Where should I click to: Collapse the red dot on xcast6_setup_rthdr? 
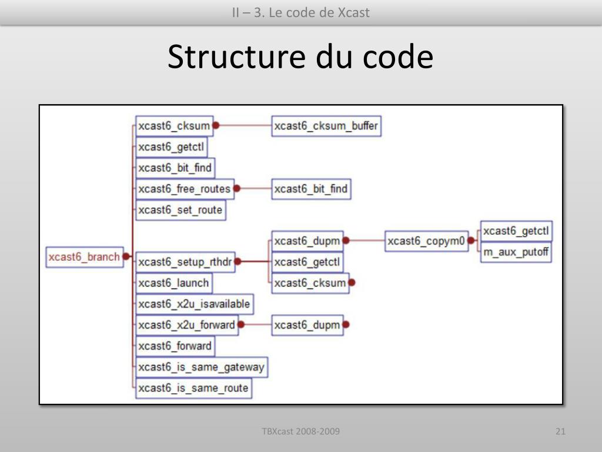238,261
